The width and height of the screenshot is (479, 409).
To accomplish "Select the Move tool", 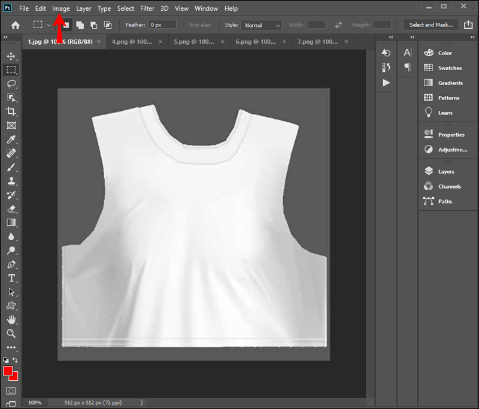I will pyautogui.click(x=11, y=56).
